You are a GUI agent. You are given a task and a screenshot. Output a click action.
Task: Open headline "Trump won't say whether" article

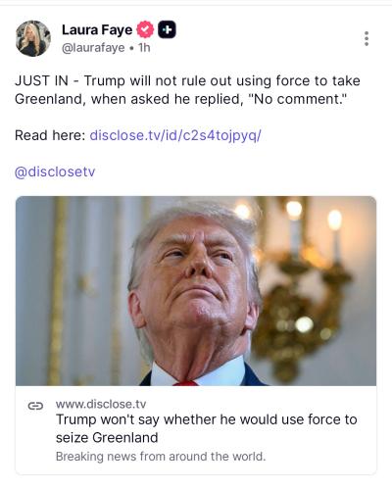coord(207,428)
